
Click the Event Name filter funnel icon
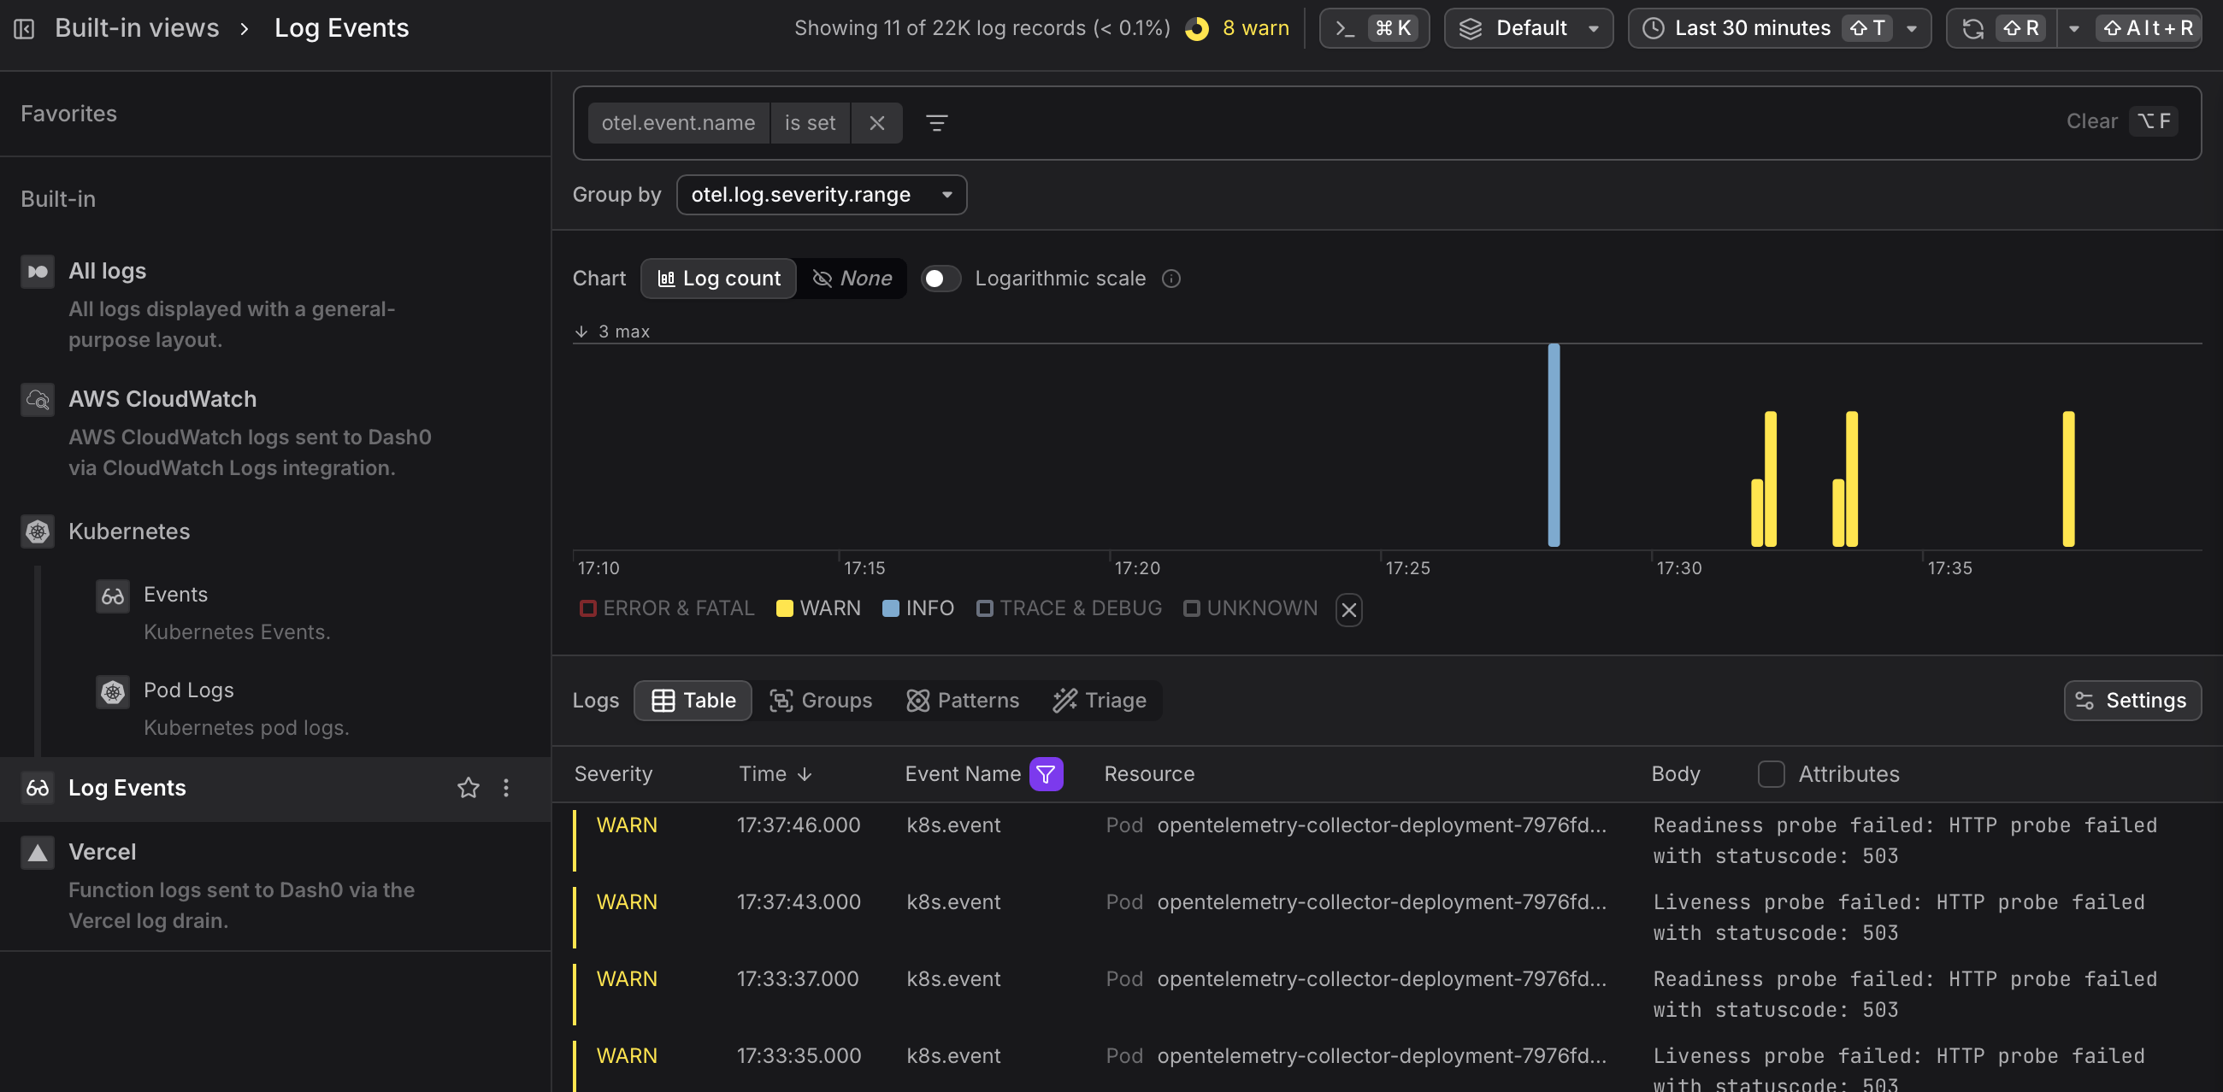[x=1046, y=774]
